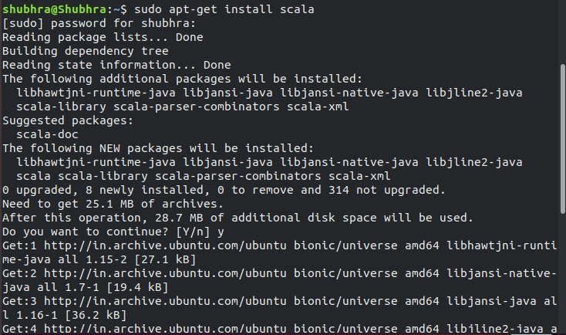Viewport: 566px width, 335px height.
Task: Open the Get:3 archive.ubuntu.com URL
Action: coord(151,299)
